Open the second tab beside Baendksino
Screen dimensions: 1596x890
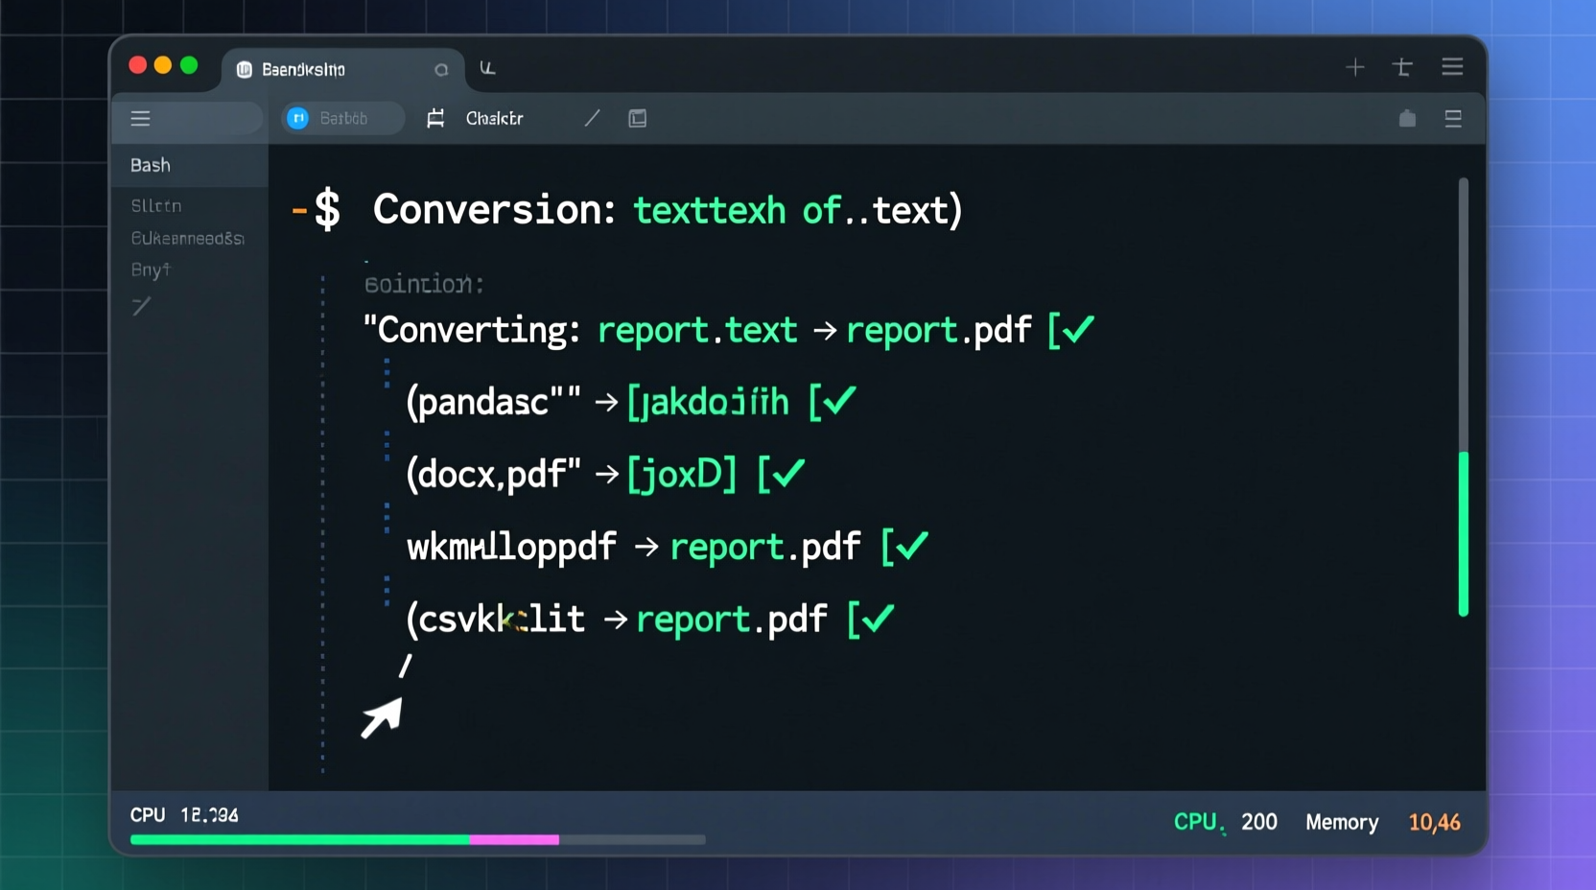488,68
